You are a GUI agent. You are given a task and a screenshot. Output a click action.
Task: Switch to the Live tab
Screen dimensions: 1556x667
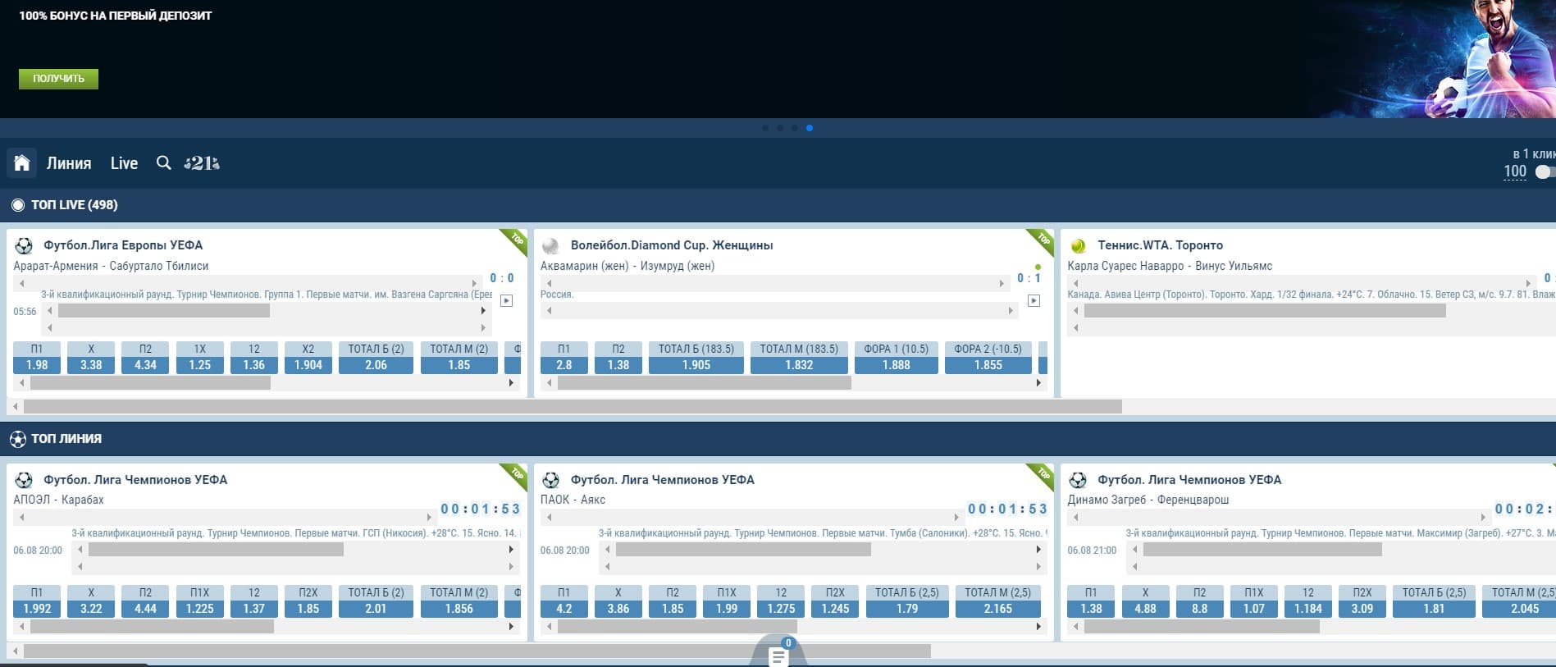click(x=124, y=163)
